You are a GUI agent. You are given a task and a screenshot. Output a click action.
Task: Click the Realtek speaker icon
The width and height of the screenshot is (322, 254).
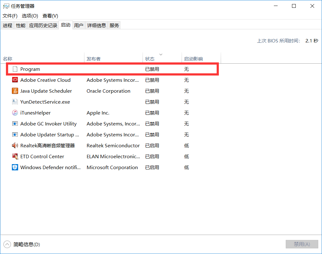15,145
